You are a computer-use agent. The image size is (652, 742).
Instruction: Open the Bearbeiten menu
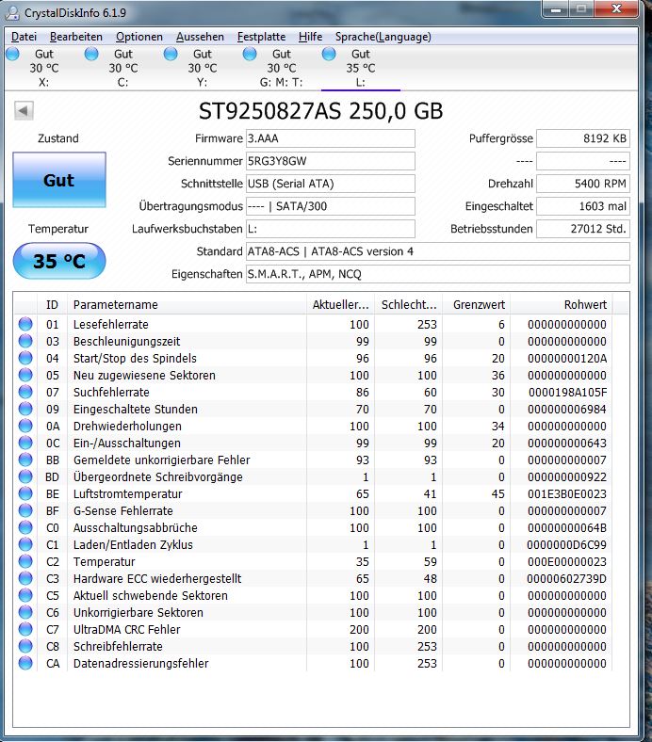75,37
